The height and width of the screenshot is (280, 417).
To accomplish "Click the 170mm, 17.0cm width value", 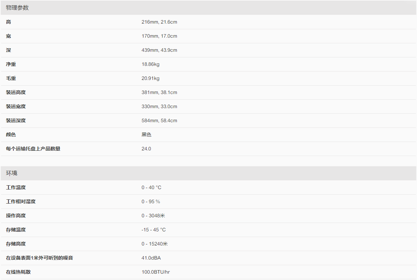I will [159, 36].
